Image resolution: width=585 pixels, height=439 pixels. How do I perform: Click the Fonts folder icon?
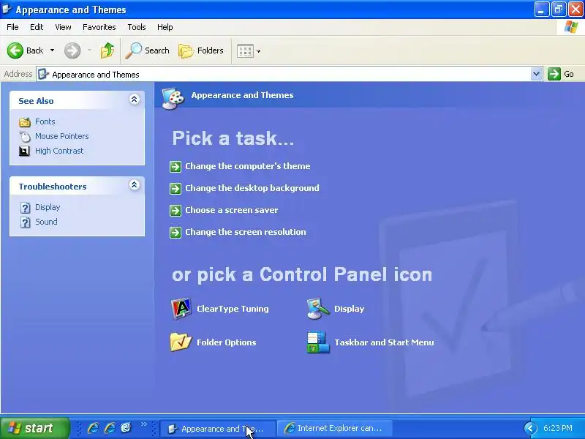(x=25, y=122)
